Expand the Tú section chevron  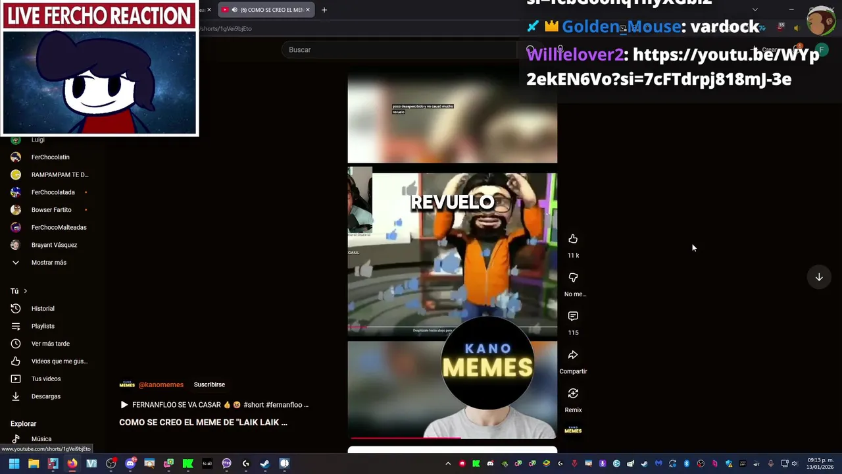coord(26,291)
